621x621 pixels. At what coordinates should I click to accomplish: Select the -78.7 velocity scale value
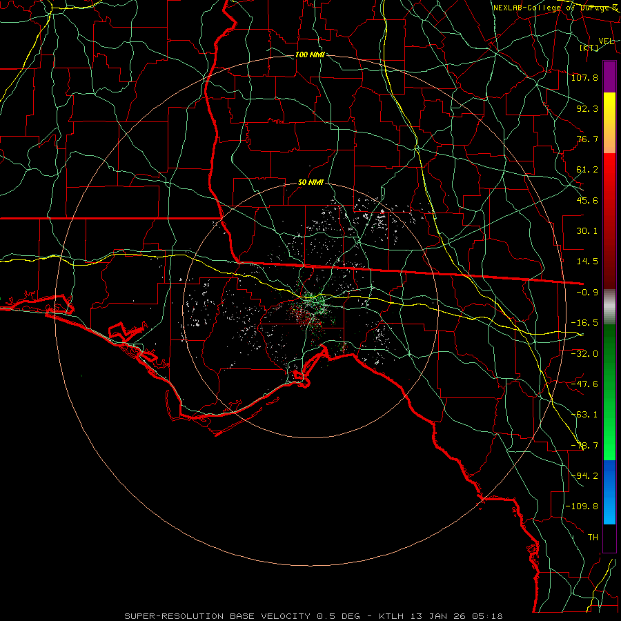[584, 446]
